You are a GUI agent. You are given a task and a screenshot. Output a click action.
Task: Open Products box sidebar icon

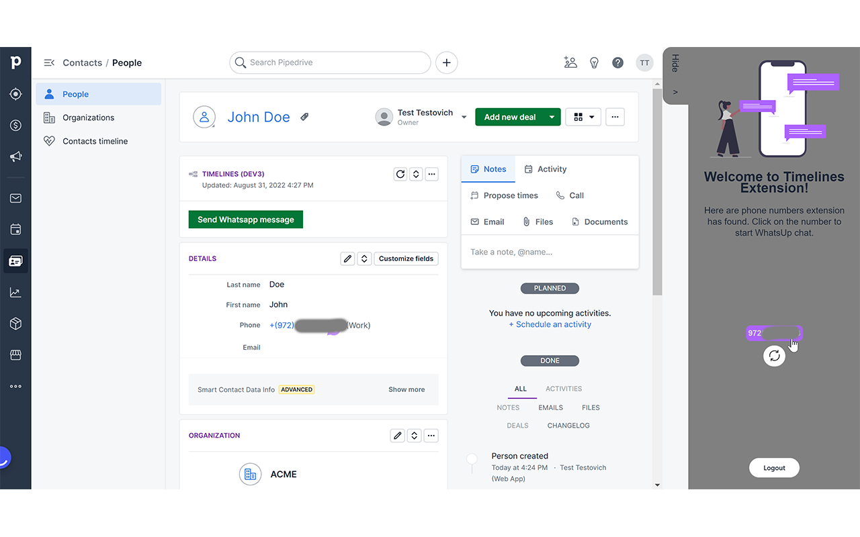[x=15, y=324]
